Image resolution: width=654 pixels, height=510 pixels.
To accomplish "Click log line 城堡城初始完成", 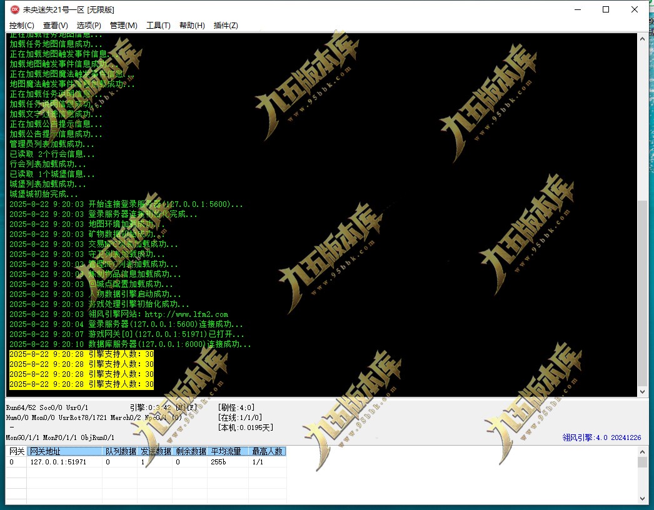I will (x=43, y=194).
